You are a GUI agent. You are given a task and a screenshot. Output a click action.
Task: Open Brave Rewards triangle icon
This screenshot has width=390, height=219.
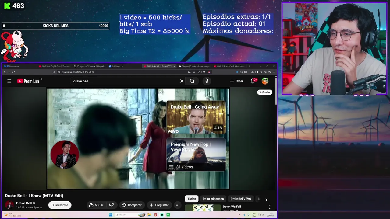click(x=209, y=72)
